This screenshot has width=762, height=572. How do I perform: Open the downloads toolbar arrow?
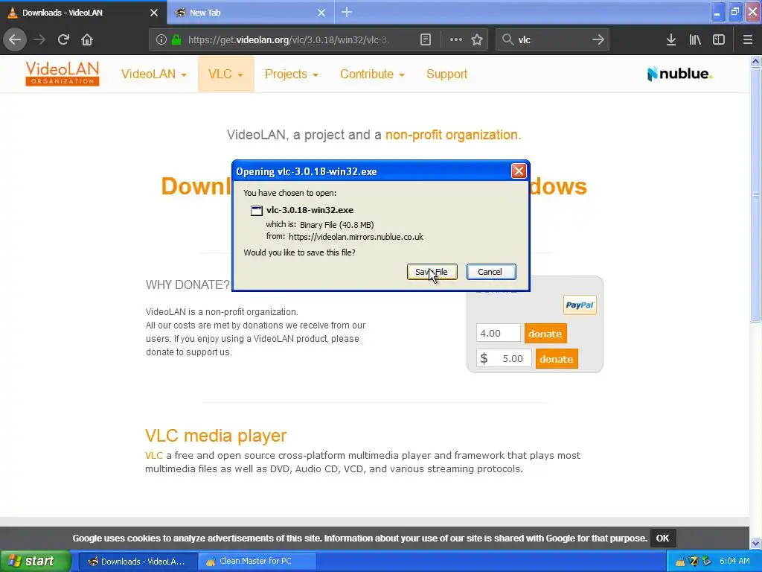pyautogui.click(x=671, y=40)
